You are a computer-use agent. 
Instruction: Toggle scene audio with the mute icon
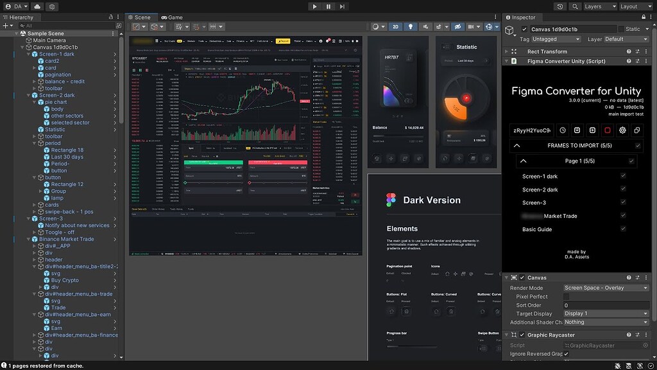[x=425, y=27]
